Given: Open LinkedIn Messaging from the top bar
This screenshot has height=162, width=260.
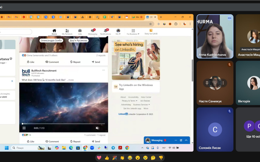Looking at the screenshot, I should click(93, 31).
